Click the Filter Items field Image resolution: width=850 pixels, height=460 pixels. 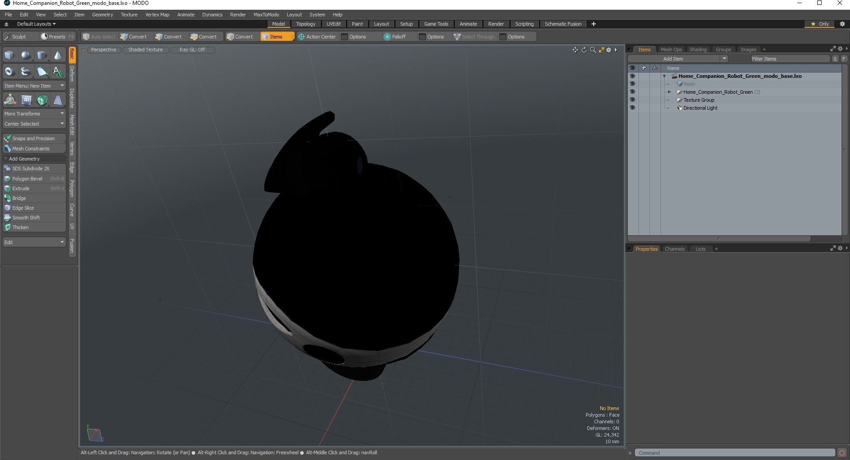(x=790, y=59)
